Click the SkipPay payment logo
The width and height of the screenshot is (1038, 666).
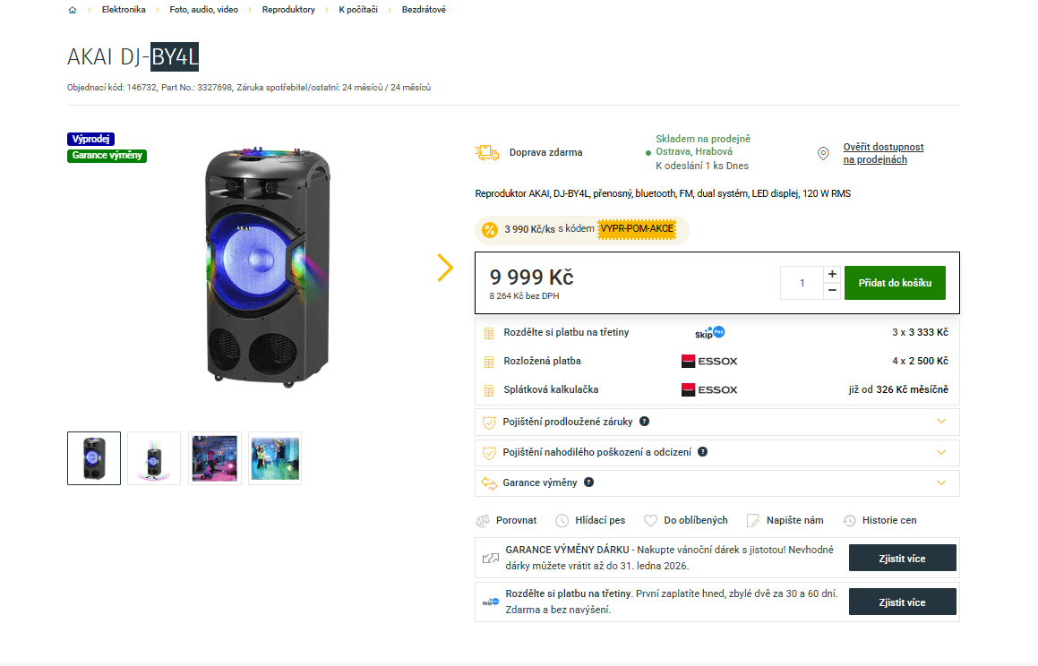click(x=711, y=331)
